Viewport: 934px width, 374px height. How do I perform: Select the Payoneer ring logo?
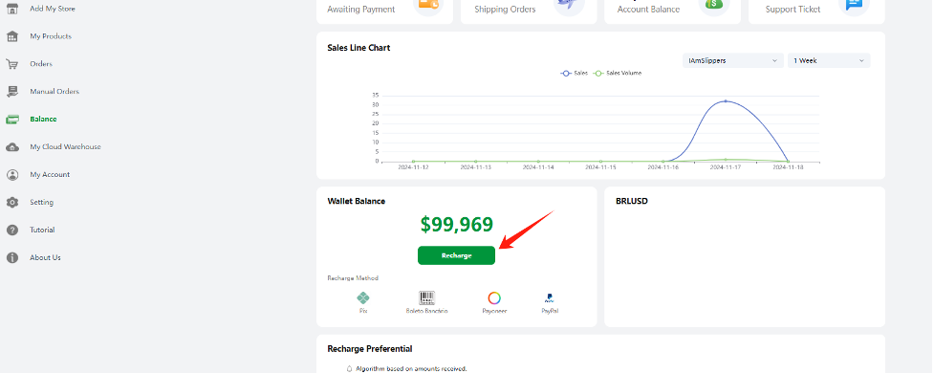click(494, 297)
